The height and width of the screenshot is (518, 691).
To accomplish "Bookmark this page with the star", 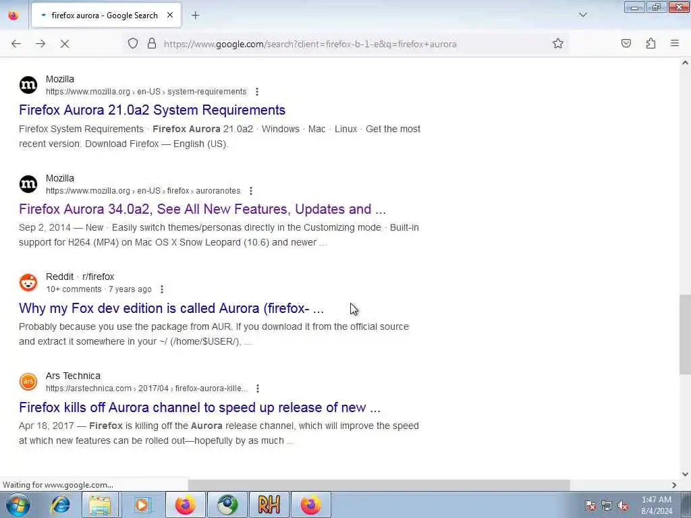I will point(558,43).
